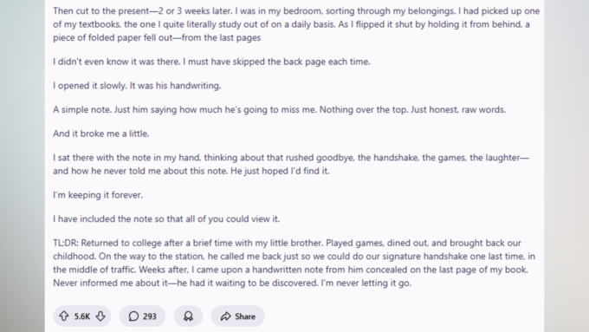Open the 293 comments
Viewport: 589px width, 332px height.
[142, 316]
